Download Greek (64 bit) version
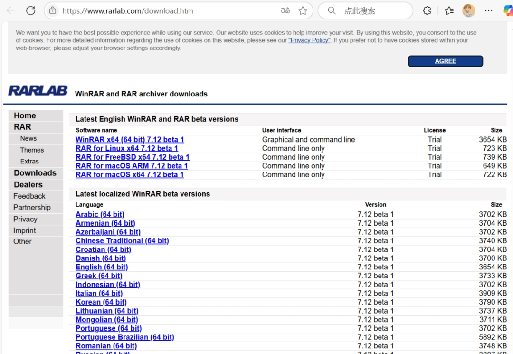513x354 pixels. point(99,276)
